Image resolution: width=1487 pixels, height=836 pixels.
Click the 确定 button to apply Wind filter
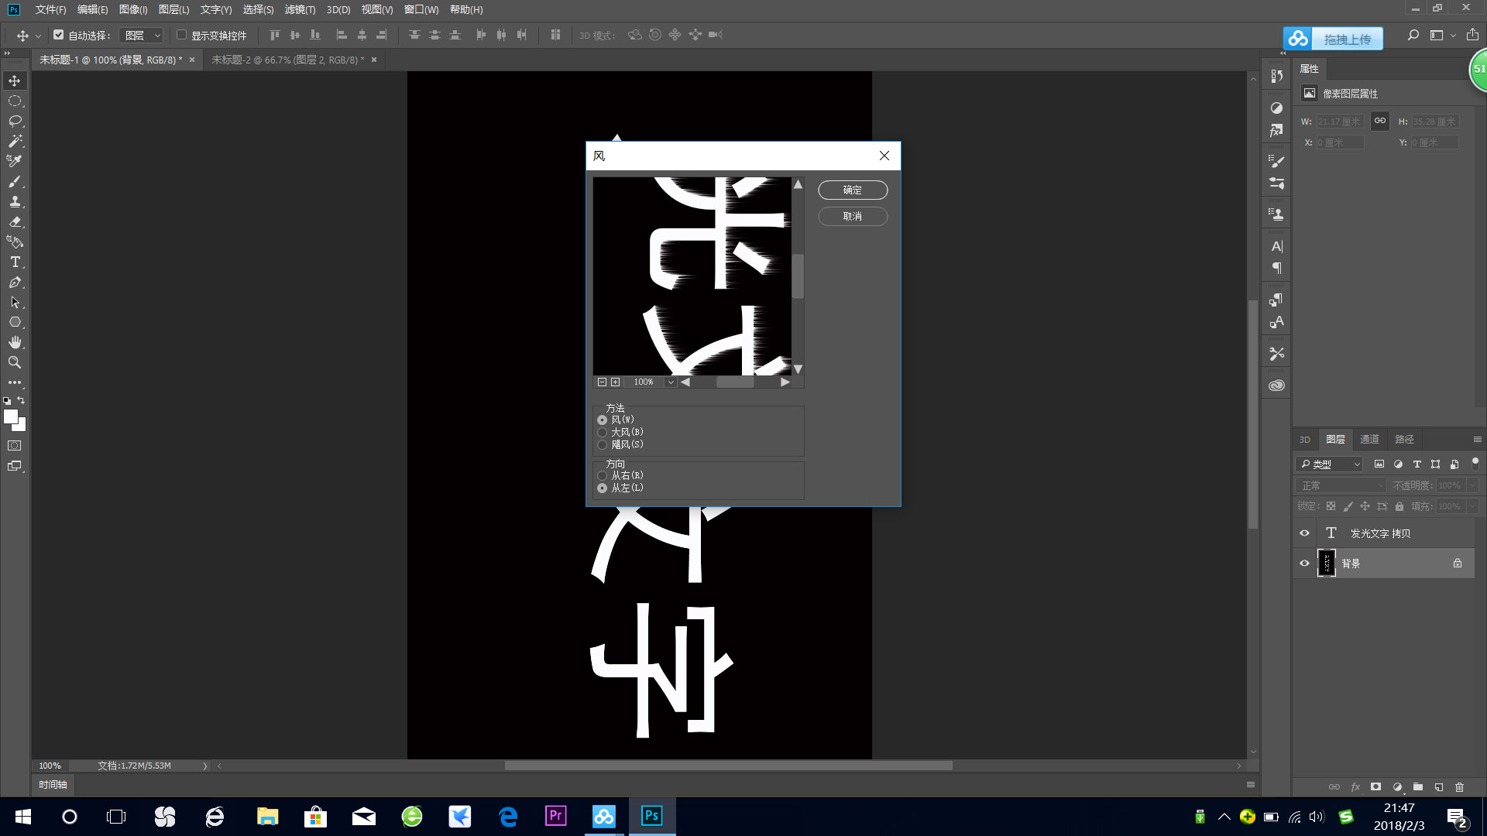(x=852, y=190)
